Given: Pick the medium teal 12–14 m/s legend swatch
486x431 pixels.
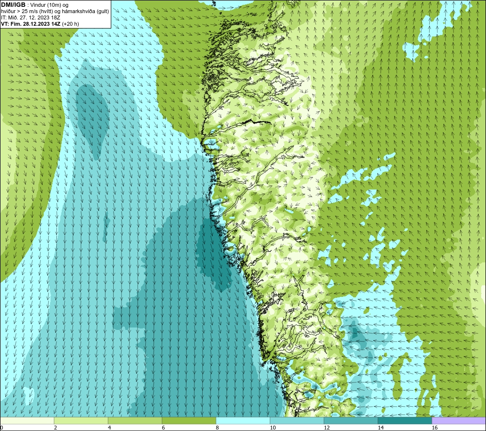Looking at the screenshot, I should coord(351,420).
